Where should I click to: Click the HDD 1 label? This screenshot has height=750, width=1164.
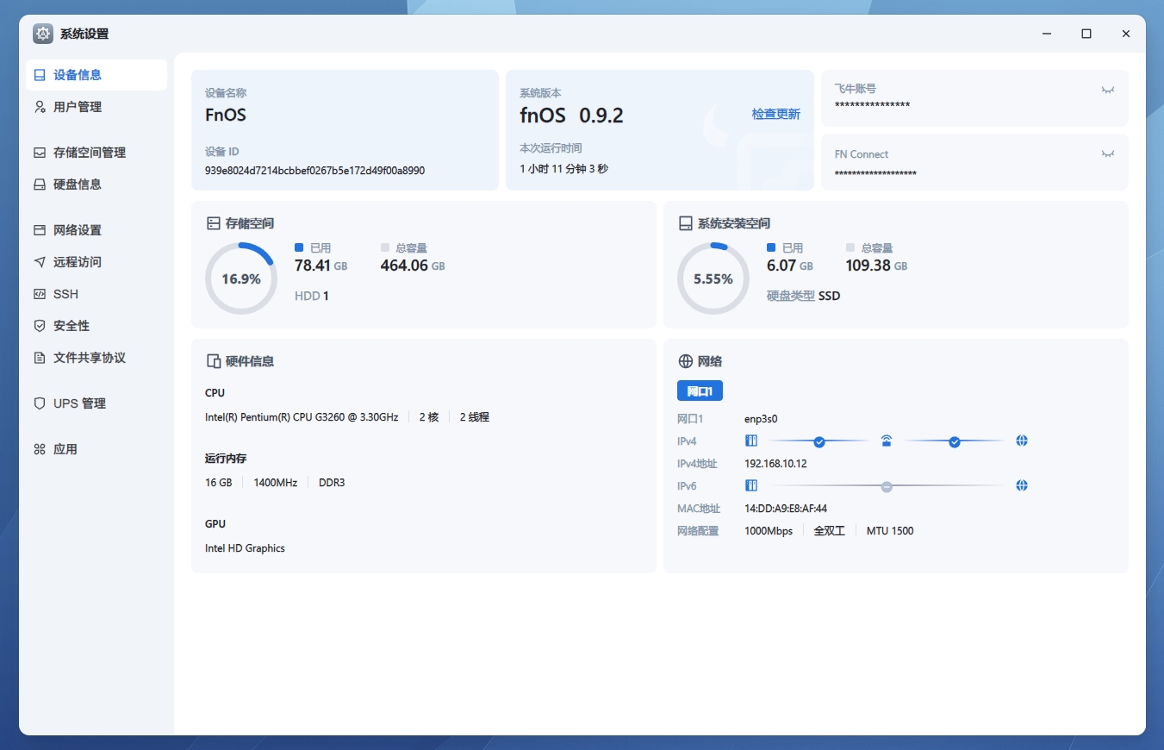(x=312, y=296)
